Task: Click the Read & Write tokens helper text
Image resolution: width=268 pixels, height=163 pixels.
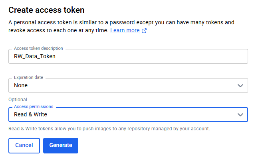Action: coord(109,129)
